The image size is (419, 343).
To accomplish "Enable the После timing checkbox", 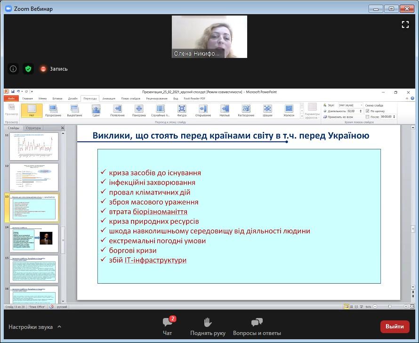I will (367, 116).
